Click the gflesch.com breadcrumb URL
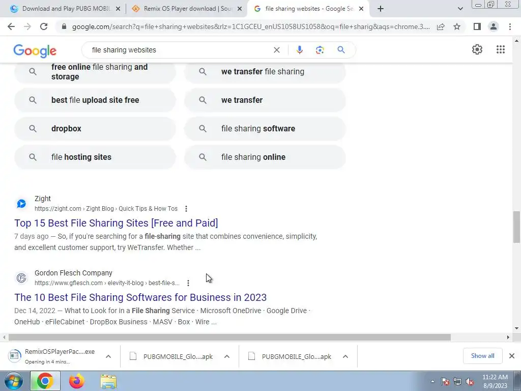This screenshot has width=521, height=391. [107, 283]
